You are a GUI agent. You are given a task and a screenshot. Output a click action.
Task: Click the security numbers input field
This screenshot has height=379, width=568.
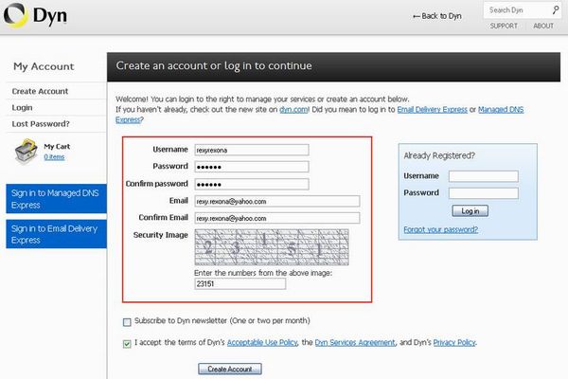coord(240,283)
